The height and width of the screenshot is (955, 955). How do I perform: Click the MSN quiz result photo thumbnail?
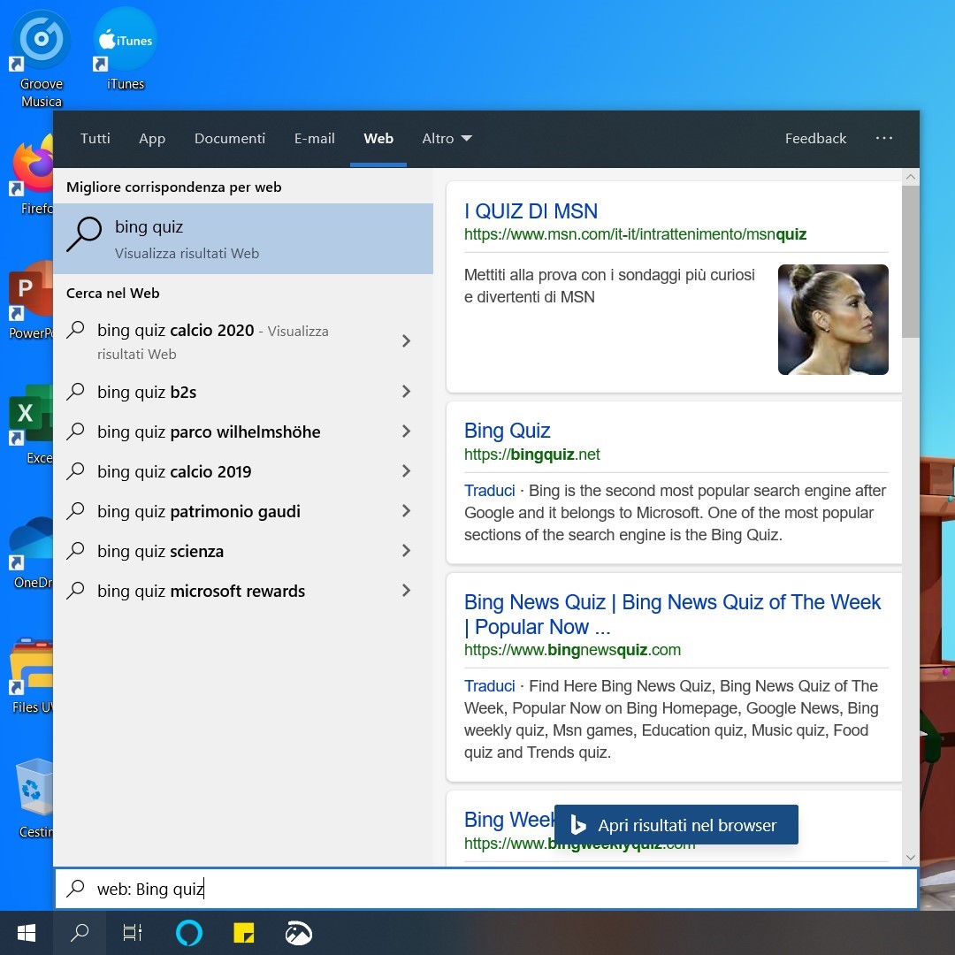833,319
